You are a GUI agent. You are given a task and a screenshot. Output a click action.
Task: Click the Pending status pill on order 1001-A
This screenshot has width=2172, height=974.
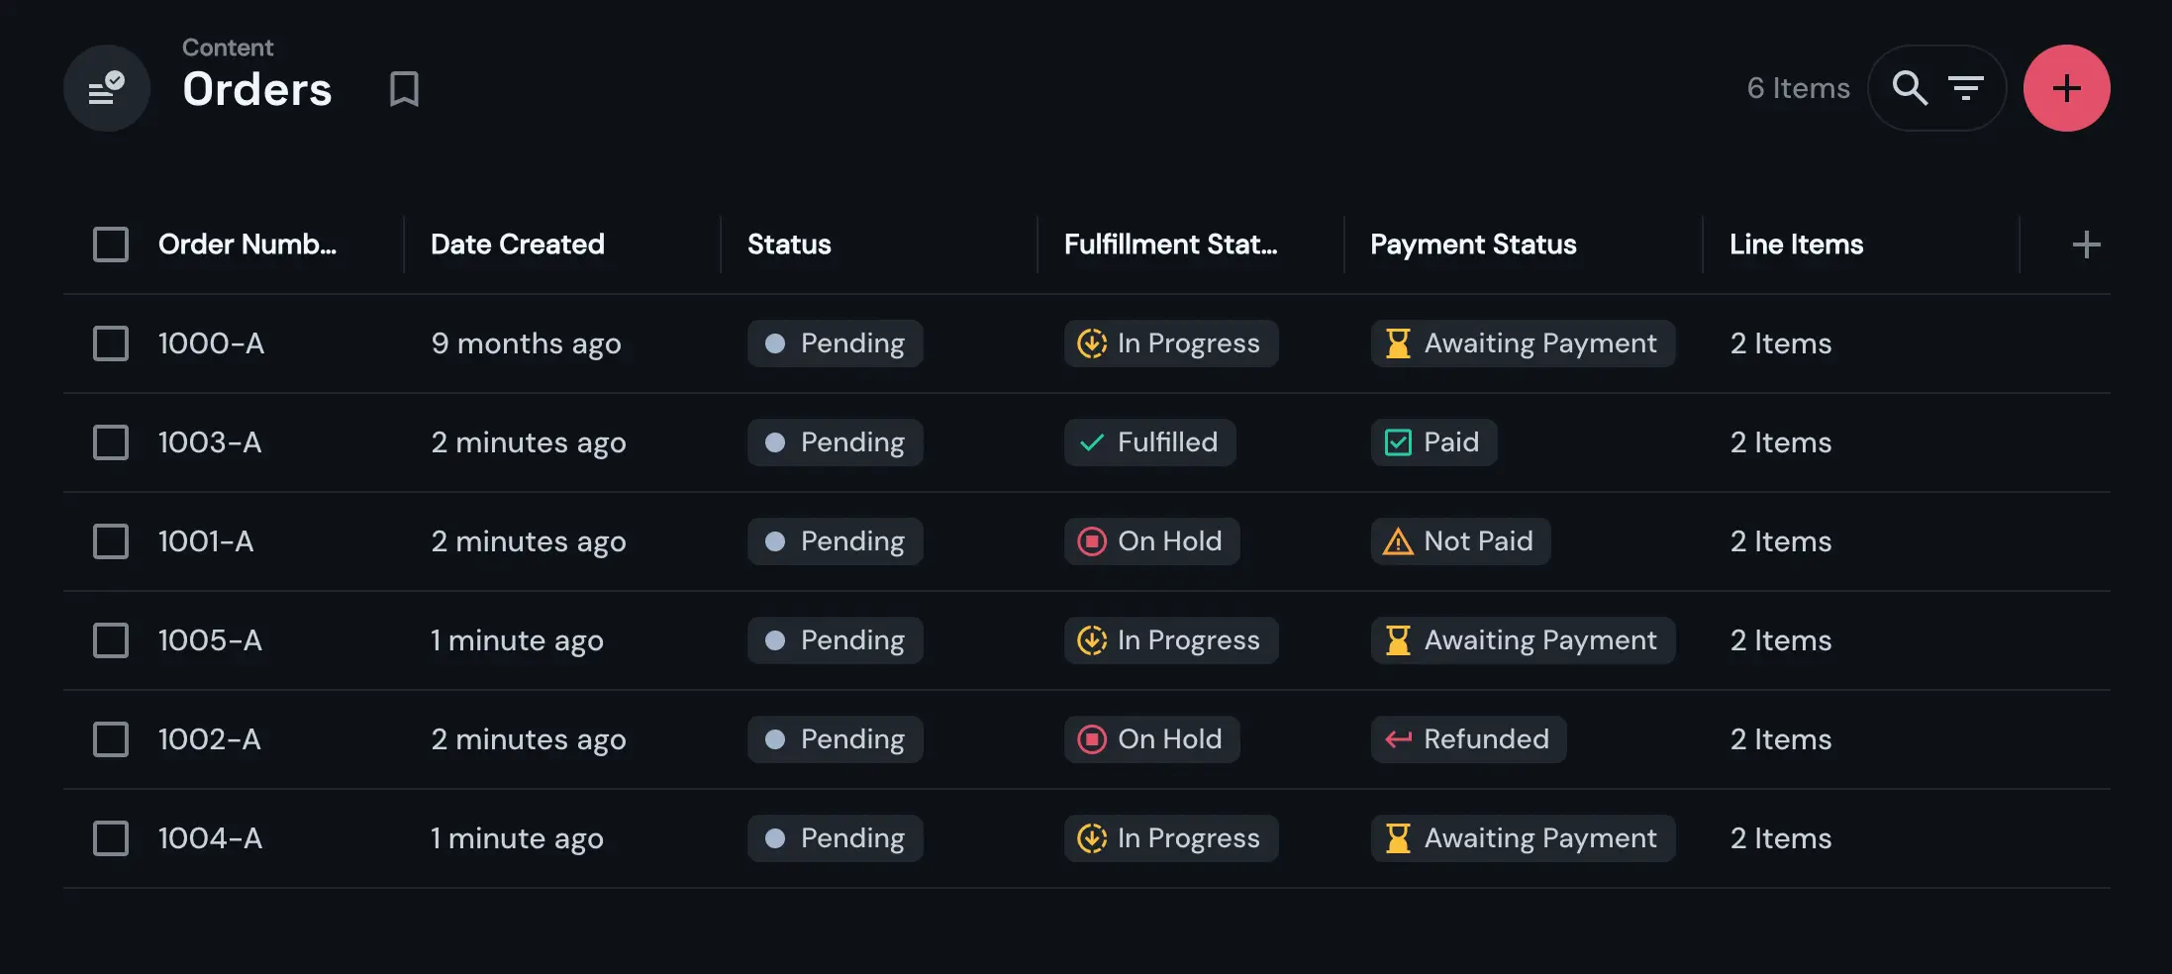835,541
